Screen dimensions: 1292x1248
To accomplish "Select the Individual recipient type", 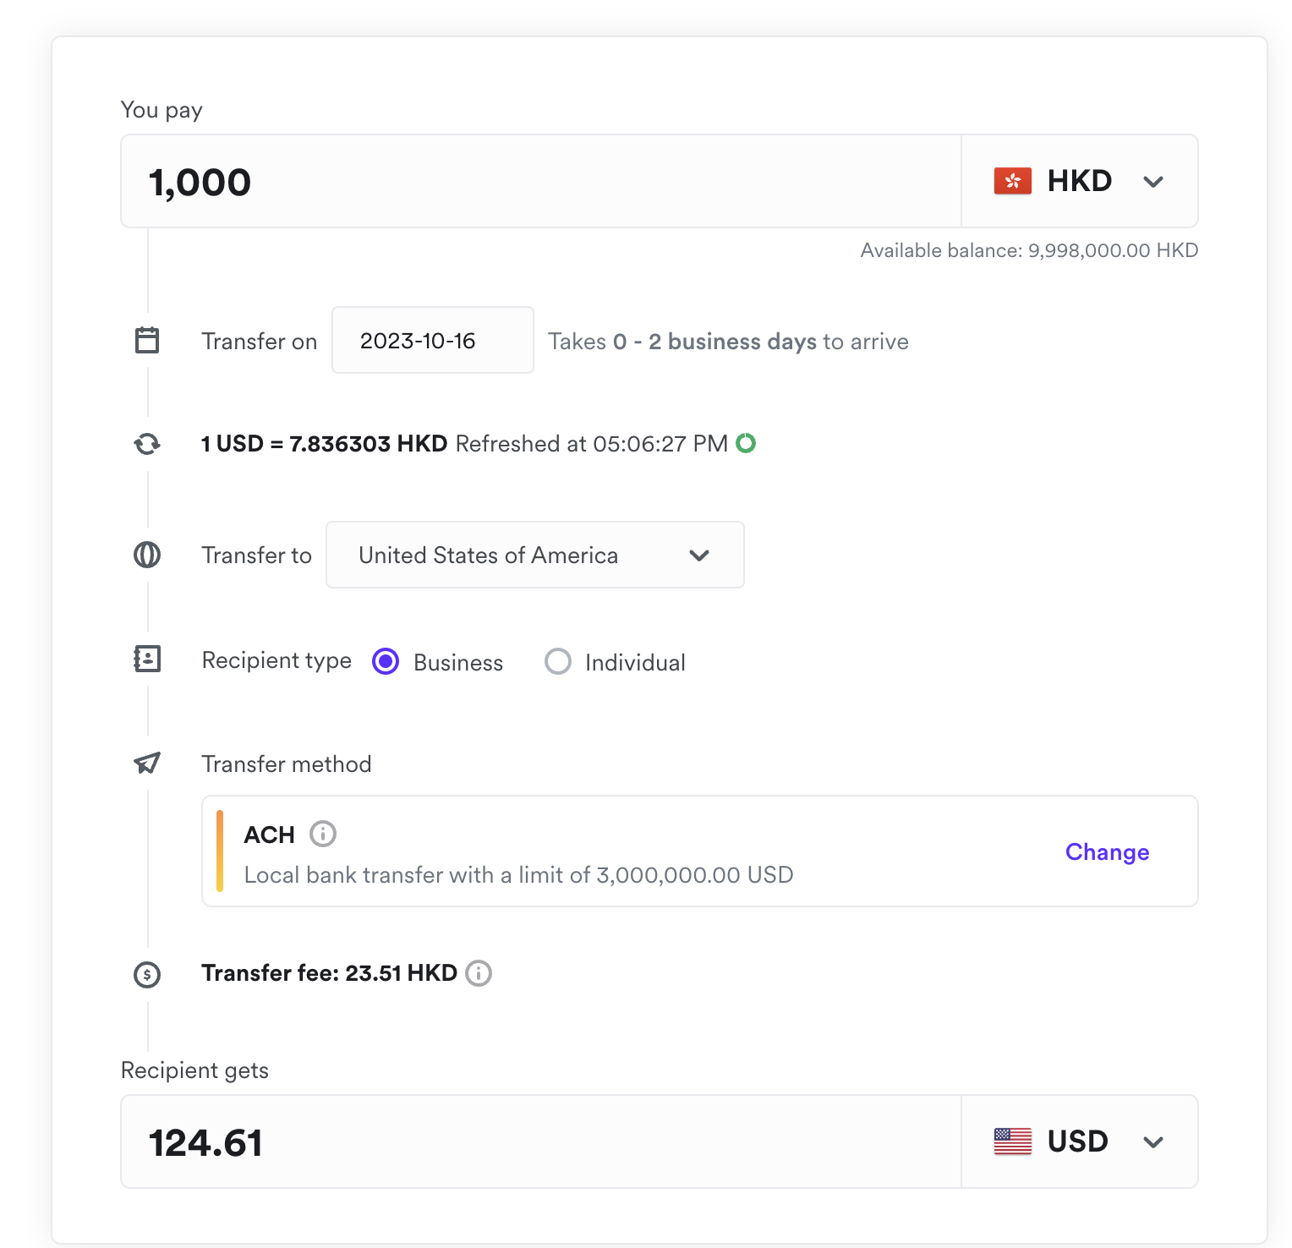I will click(558, 661).
